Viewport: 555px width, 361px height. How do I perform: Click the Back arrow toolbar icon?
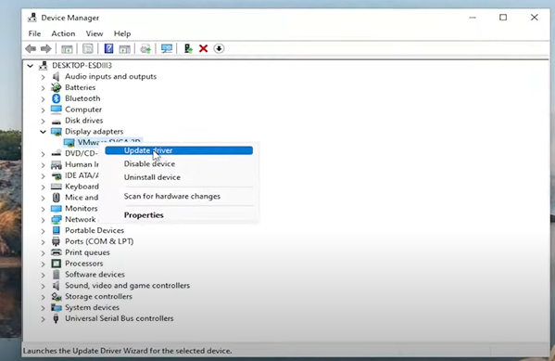click(x=31, y=48)
